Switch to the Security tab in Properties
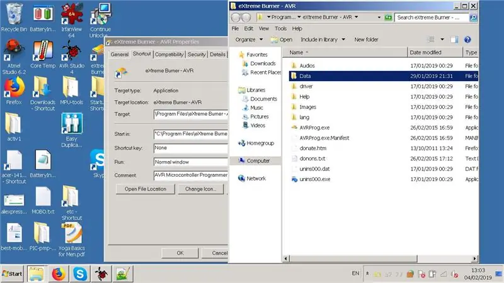The width and height of the screenshot is (504, 283). 197,55
